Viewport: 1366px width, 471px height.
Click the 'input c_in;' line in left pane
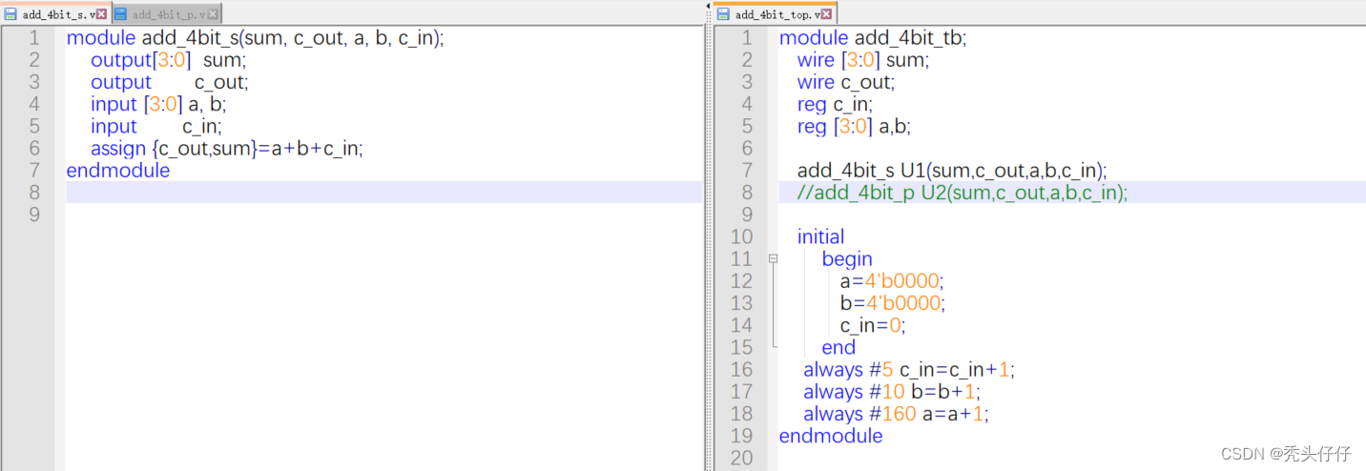point(156,126)
